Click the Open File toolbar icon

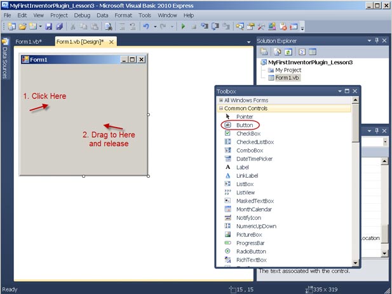click(23, 27)
